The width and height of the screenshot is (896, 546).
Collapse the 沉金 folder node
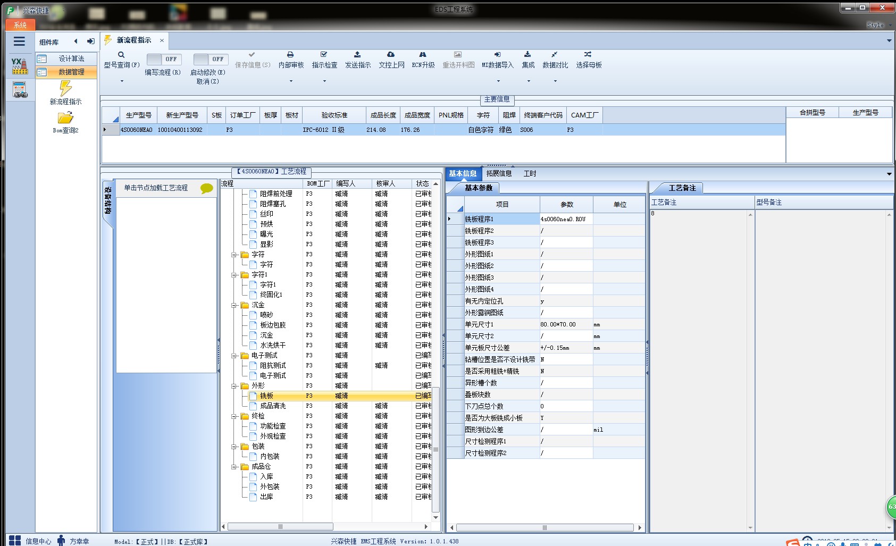(234, 305)
